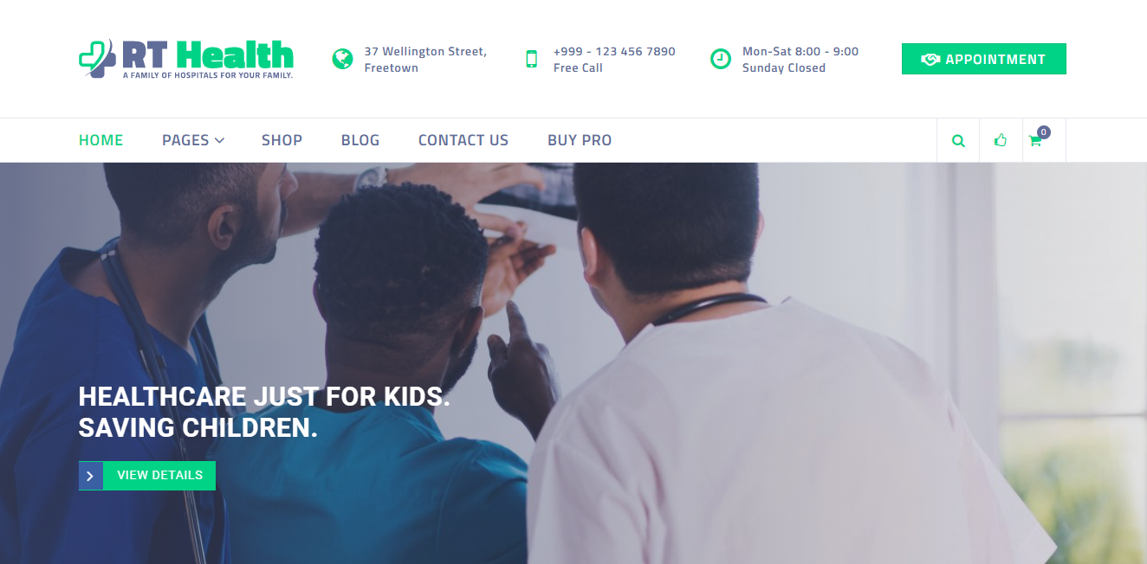Click the handshake icon on Appointment button
Screen dimensions: 1147x564
tap(930, 60)
